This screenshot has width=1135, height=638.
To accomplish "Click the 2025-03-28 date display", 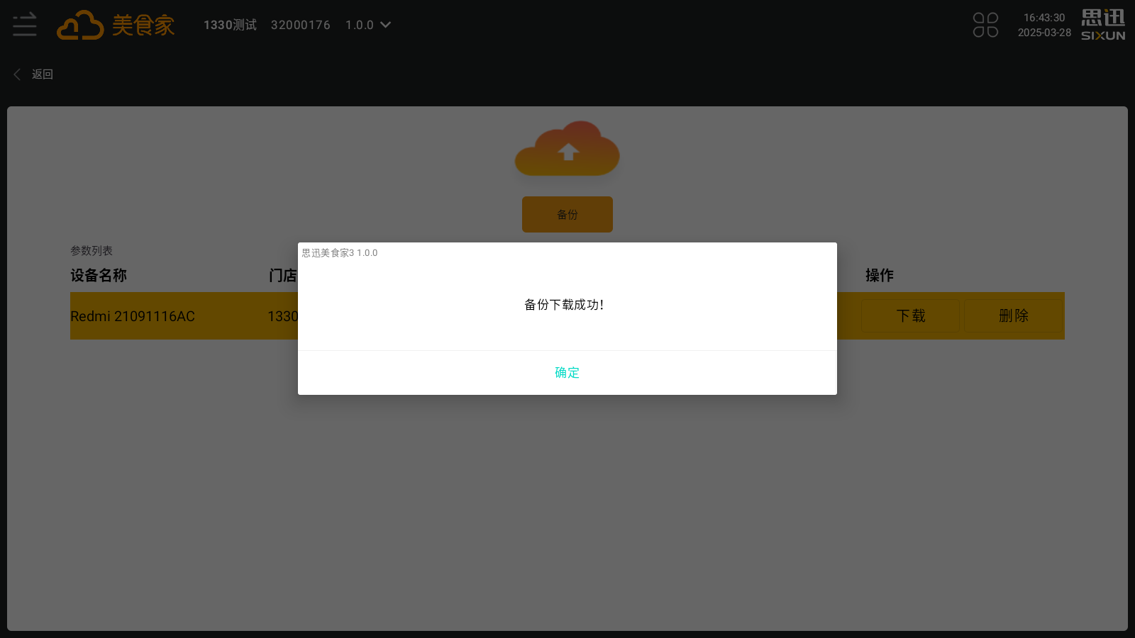I will point(1044,33).
